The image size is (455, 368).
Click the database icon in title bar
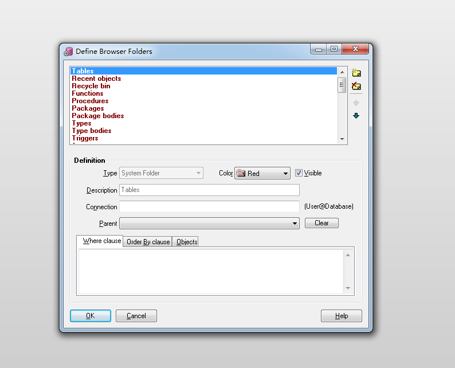click(x=68, y=52)
